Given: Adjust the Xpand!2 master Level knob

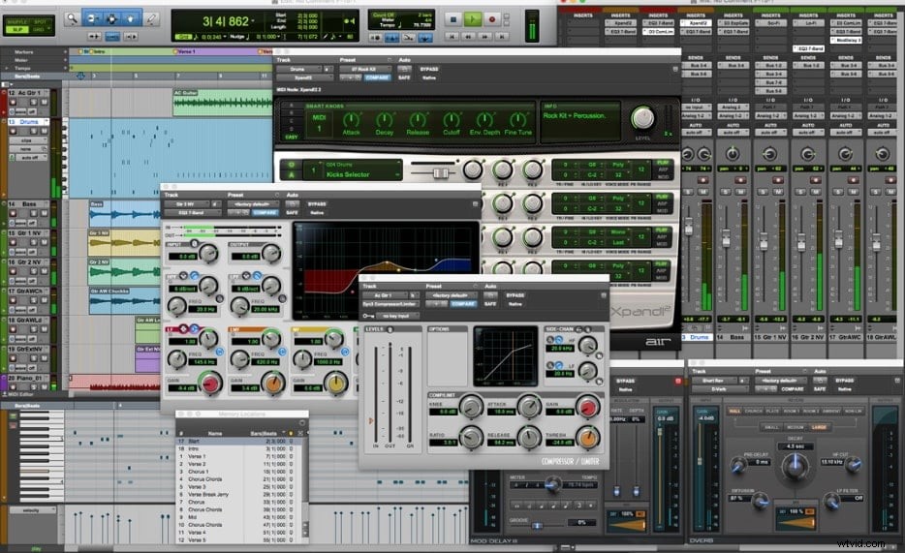Looking at the screenshot, I should click(642, 118).
